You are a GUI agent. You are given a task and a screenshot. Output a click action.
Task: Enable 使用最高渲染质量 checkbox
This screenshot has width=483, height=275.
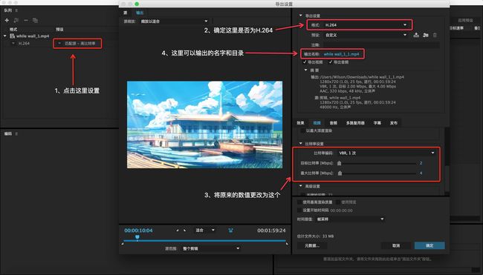tap(299, 202)
